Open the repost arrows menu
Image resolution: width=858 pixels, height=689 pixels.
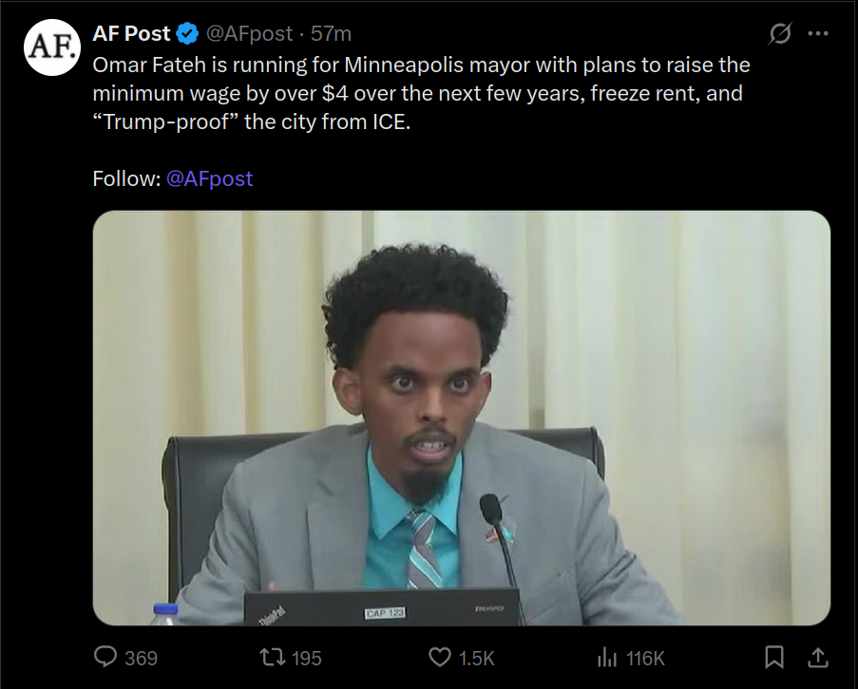tap(273, 657)
